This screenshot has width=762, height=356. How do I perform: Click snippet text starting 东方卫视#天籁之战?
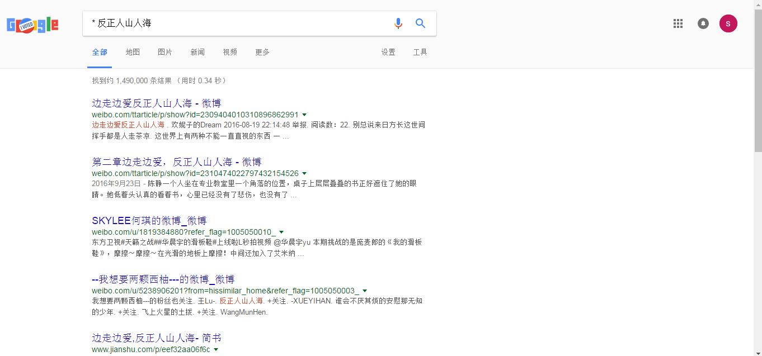(x=257, y=248)
